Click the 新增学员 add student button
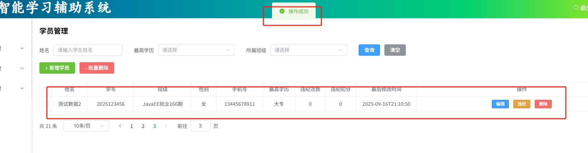Viewport: 588px width, 153px height. click(x=57, y=68)
